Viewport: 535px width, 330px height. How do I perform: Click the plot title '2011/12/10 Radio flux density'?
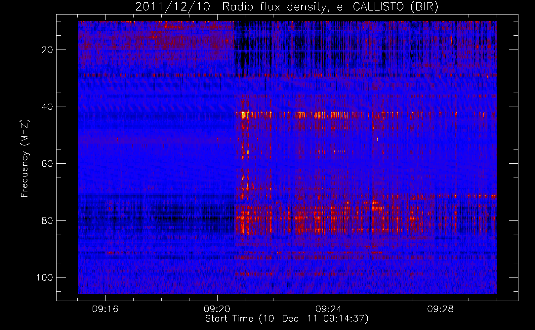point(287,7)
